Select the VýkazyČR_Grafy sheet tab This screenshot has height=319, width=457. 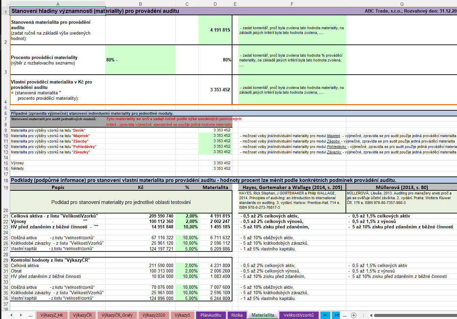pyautogui.click(x=117, y=315)
